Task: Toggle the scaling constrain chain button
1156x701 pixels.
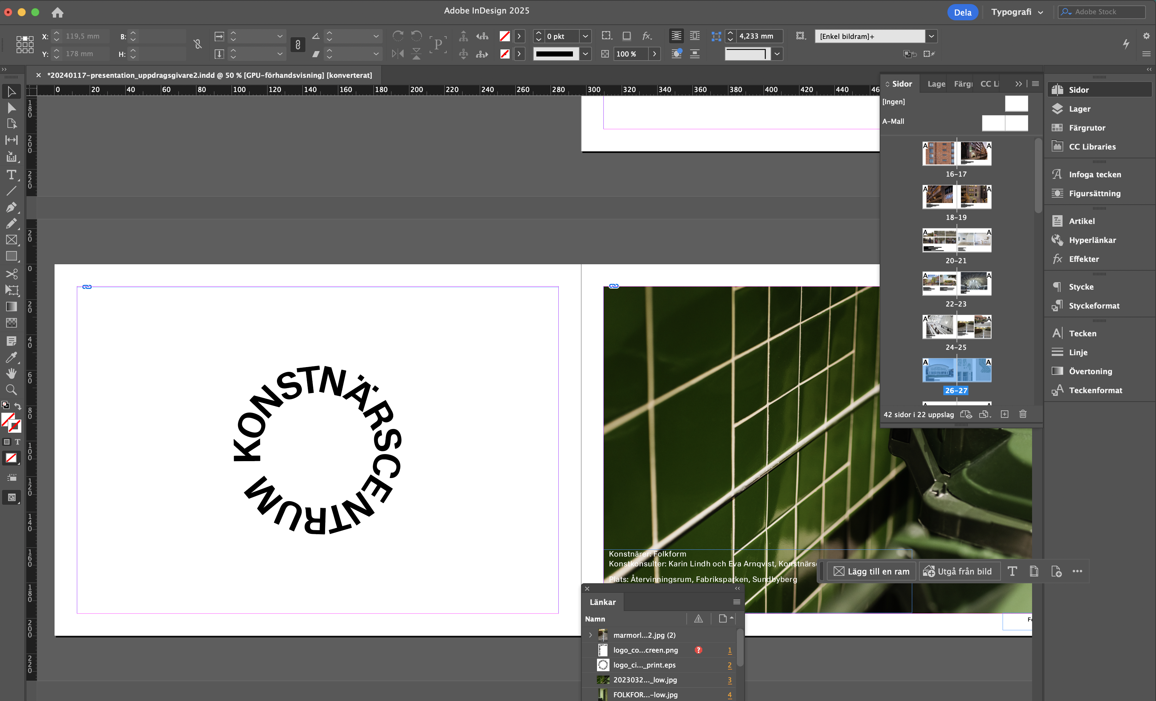Action: (297, 45)
